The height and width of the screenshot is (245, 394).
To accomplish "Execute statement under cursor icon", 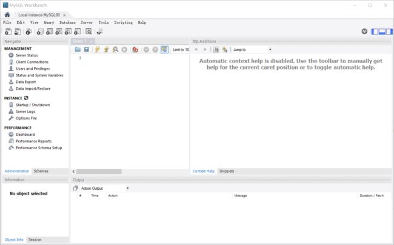I will pyautogui.click(x=106, y=50).
